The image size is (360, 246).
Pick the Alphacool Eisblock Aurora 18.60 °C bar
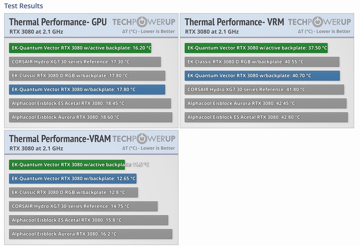(x=91, y=117)
